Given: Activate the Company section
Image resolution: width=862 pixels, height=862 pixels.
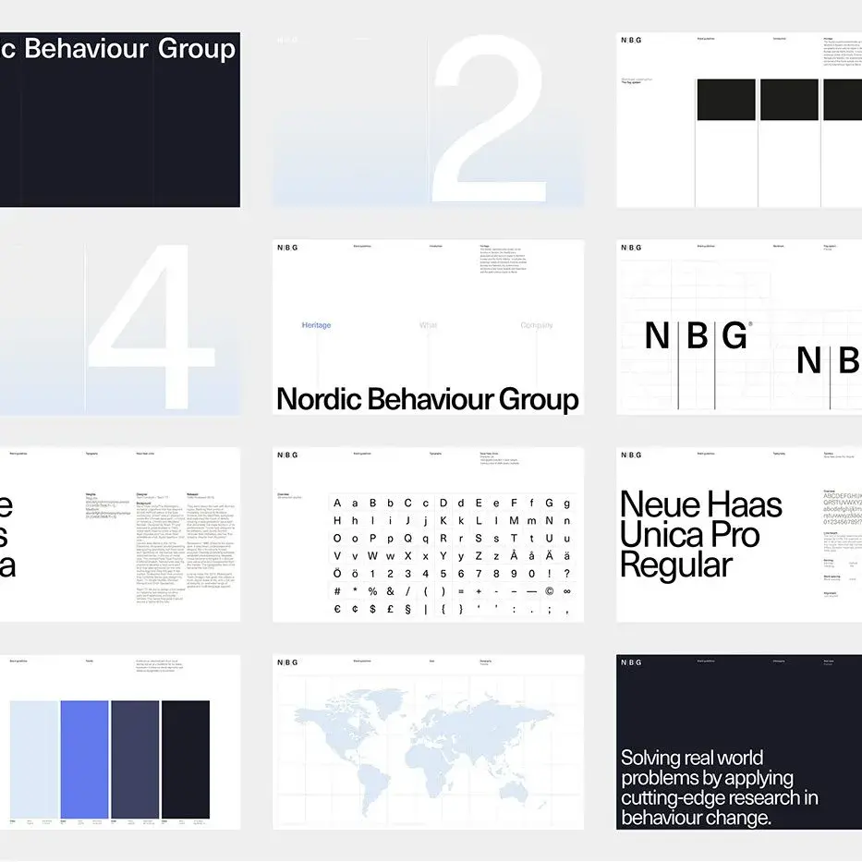Looking at the screenshot, I should point(537,325).
